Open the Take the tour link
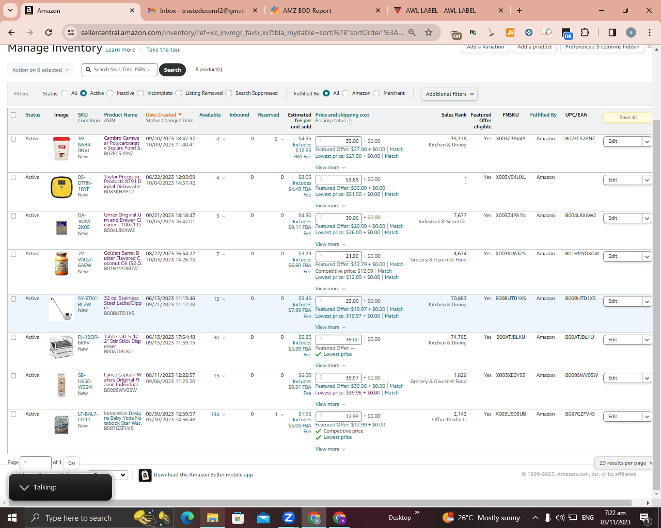The image size is (661, 528). coord(164,50)
